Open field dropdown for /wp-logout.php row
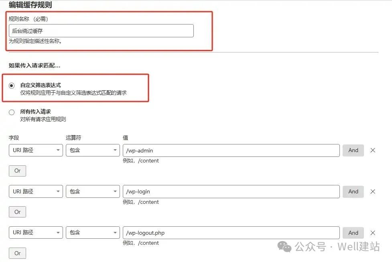392x262 pixels. point(36,232)
